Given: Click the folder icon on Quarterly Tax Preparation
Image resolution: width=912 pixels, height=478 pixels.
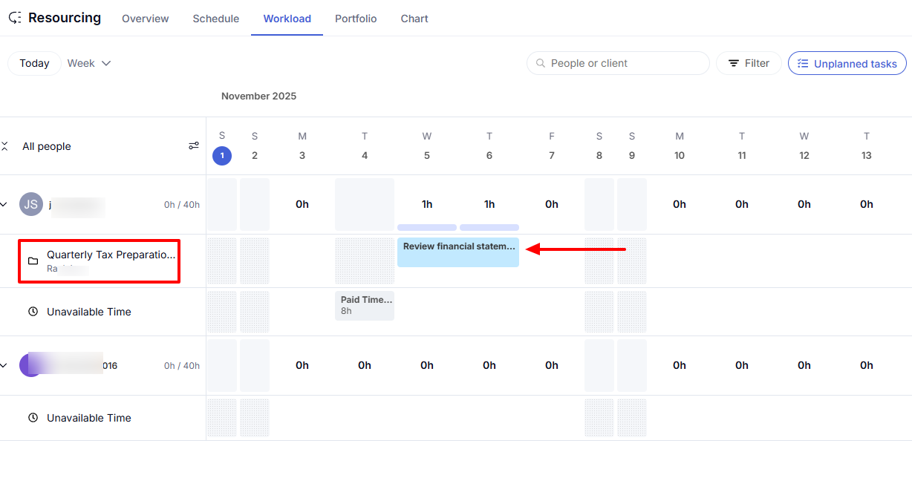Looking at the screenshot, I should (x=33, y=261).
